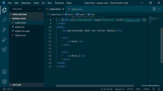Open the View menu

pos(36,3)
